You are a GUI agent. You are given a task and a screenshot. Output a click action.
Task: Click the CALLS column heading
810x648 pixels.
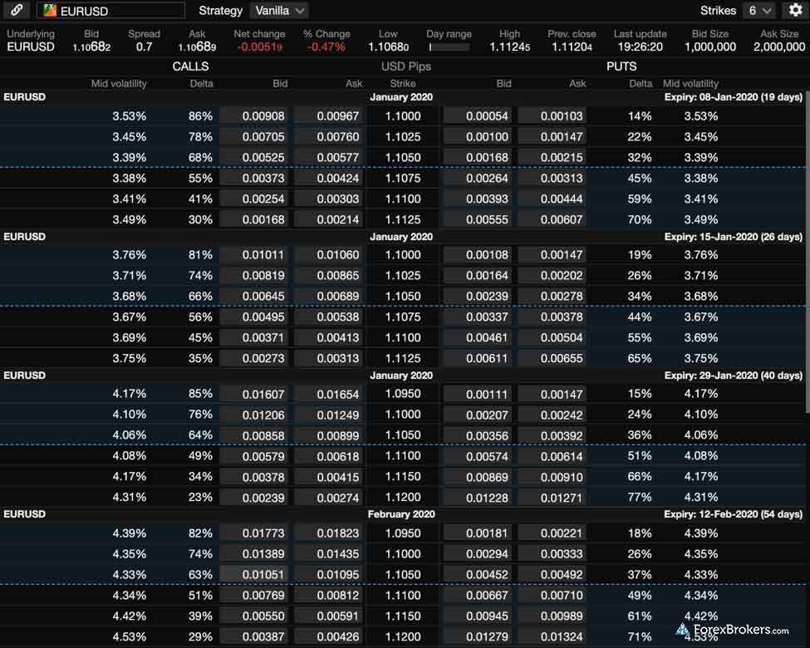pyautogui.click(x=190, y=66)
